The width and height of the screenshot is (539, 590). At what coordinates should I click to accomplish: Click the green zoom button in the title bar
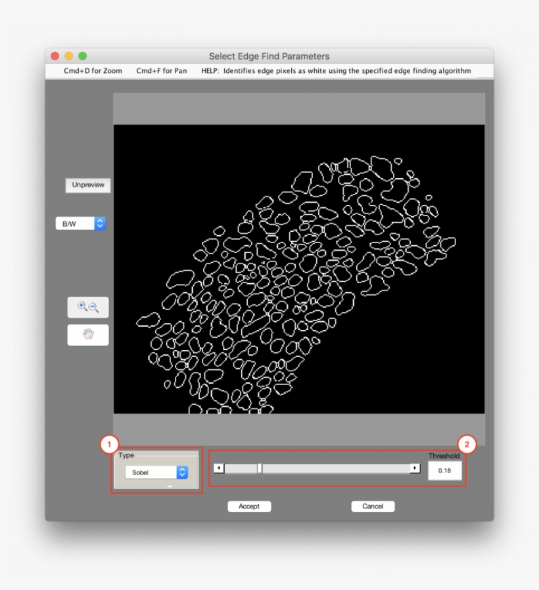pos(82,56)
